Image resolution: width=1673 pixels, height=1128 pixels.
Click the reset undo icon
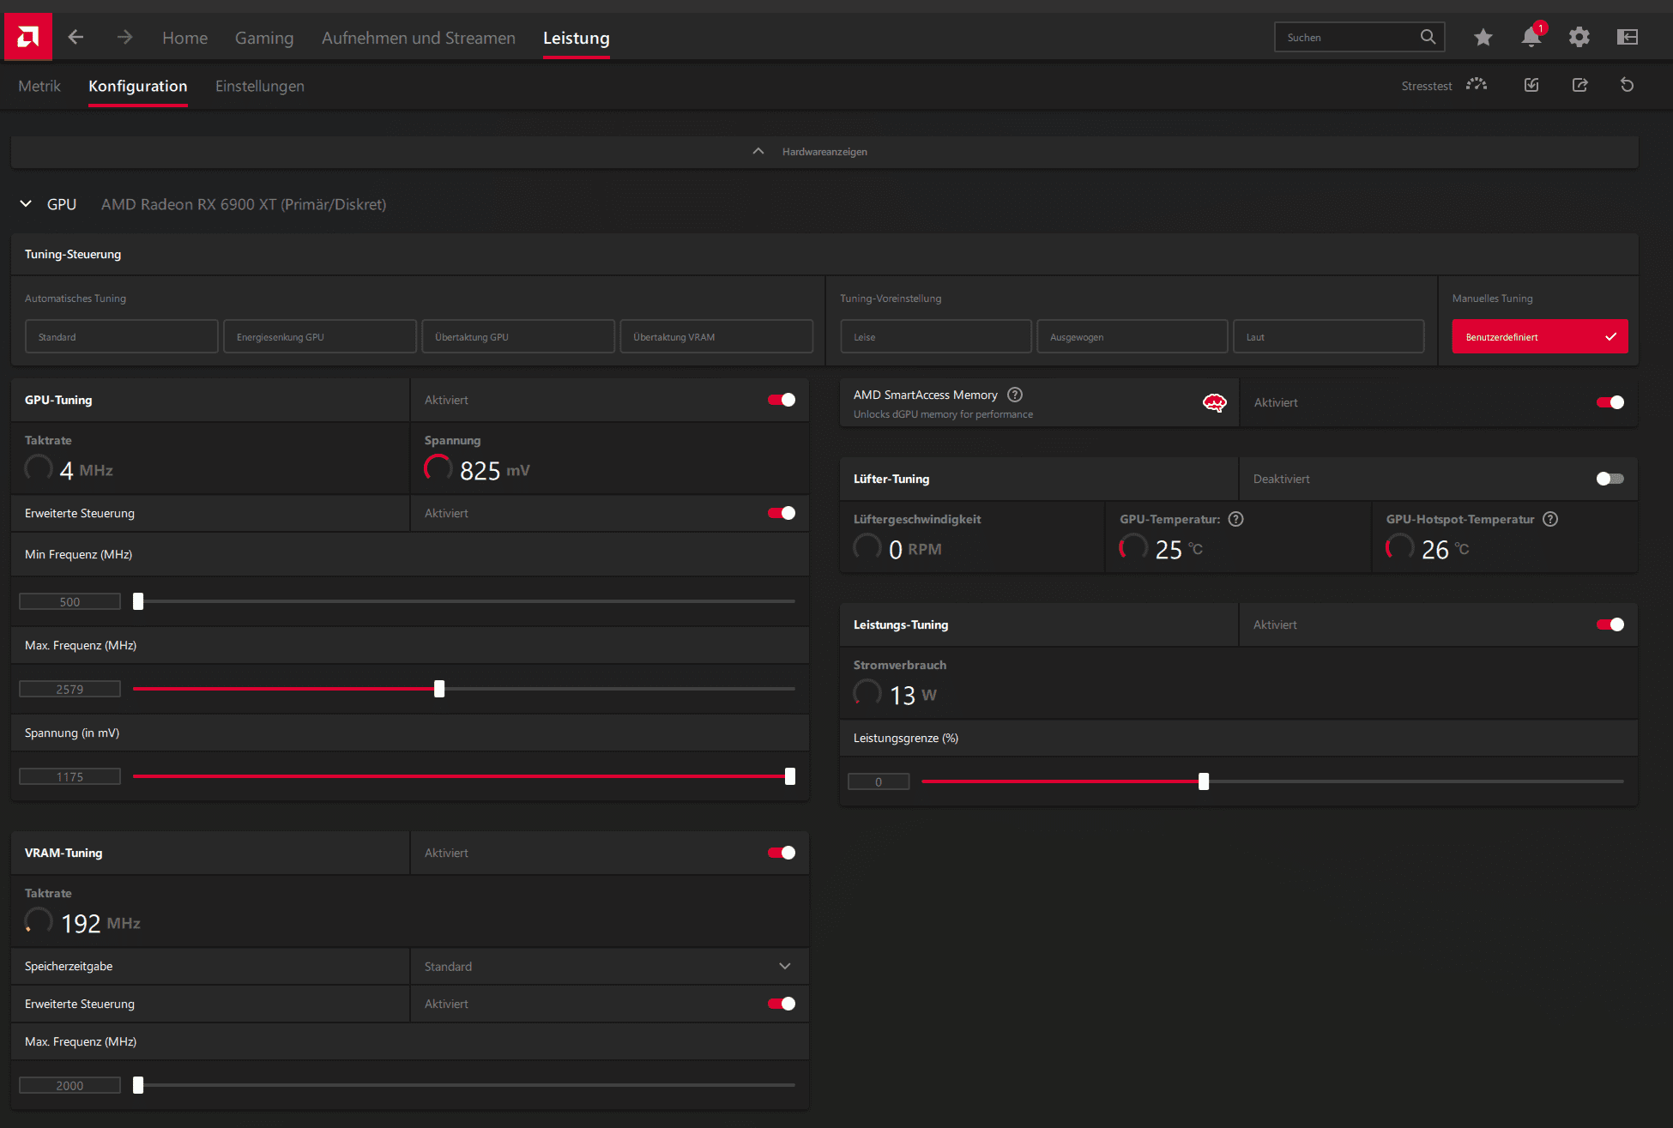pos(1627,85)
